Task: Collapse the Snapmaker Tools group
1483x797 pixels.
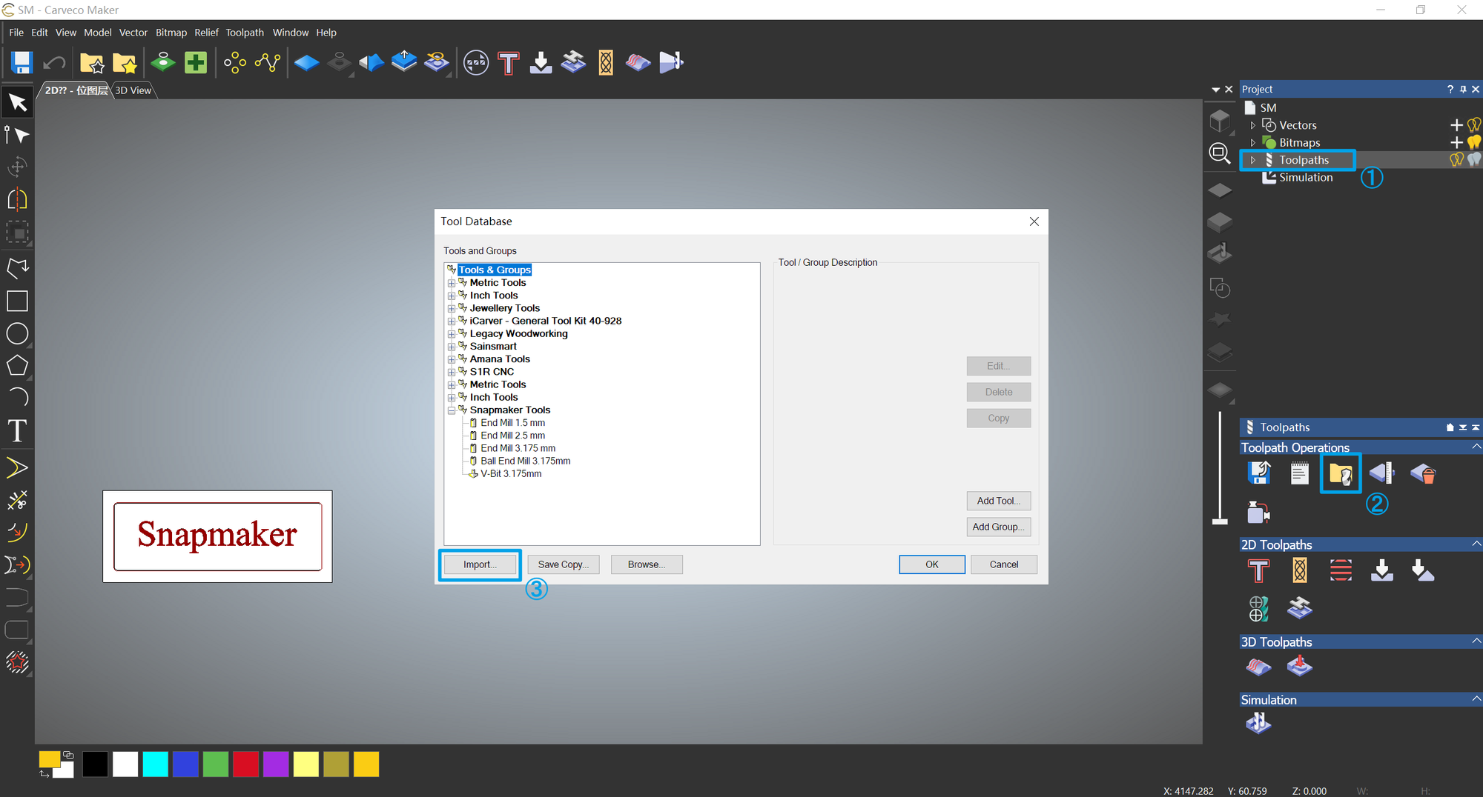Action: point(452,410)
